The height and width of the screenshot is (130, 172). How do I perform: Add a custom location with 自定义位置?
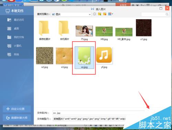(x=17, y=109)
